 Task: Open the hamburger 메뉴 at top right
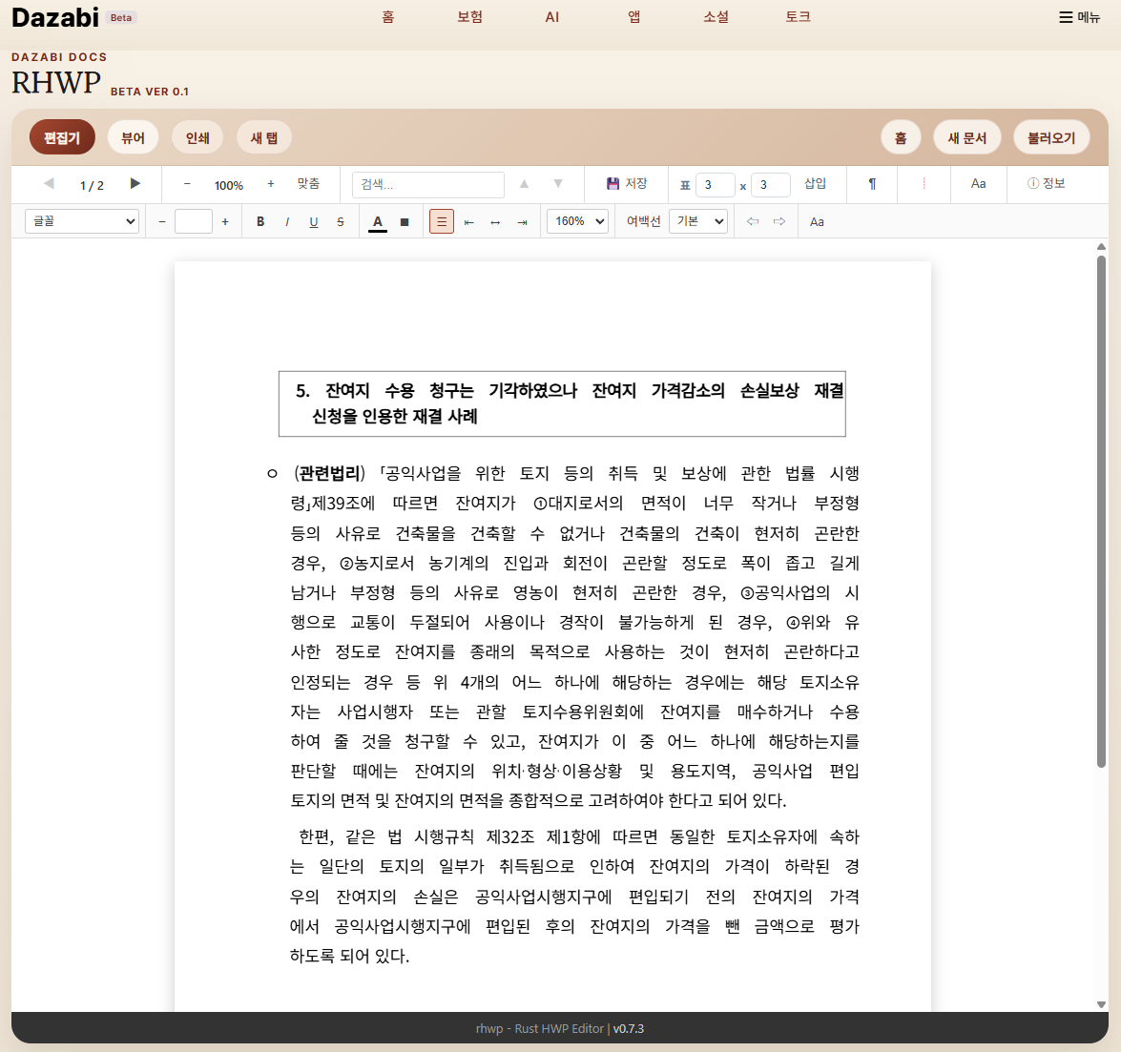[1079, 17]
